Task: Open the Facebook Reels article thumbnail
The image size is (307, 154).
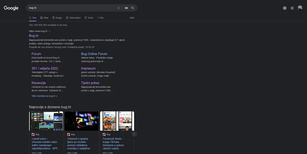Action: (x=117, y=121)
